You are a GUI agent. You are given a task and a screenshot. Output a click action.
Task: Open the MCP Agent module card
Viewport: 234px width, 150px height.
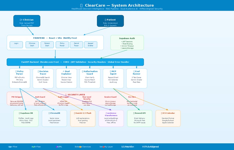click(x=113, y=78)
